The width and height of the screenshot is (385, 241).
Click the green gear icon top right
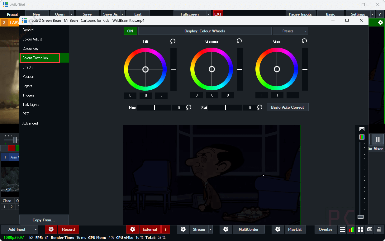pos(380,22)
